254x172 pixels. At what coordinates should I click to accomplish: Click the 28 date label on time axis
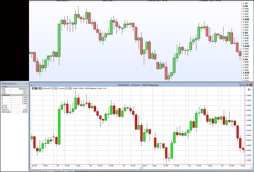pos(58,166)
